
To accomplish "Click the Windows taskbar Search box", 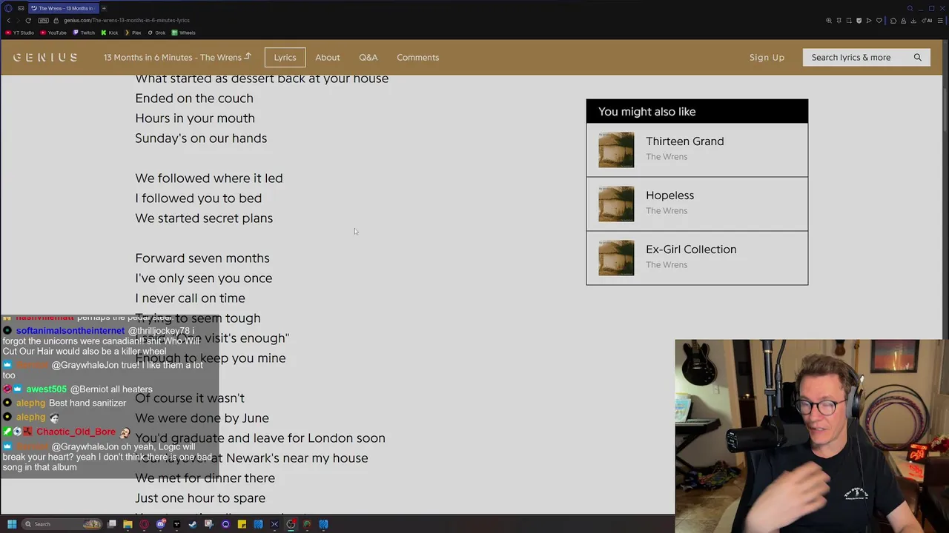I will pos(62,524).
